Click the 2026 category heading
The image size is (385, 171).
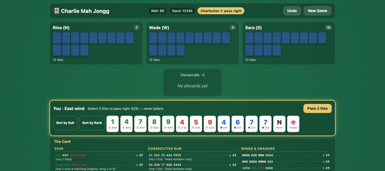[59, 149]
